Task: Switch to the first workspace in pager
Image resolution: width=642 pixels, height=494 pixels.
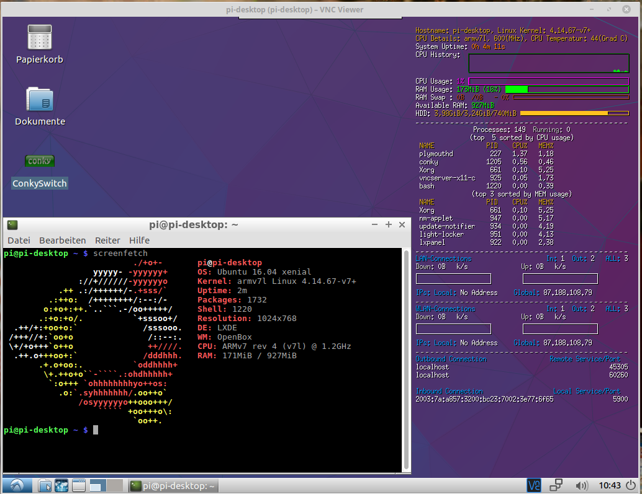Action: (98, 485)
